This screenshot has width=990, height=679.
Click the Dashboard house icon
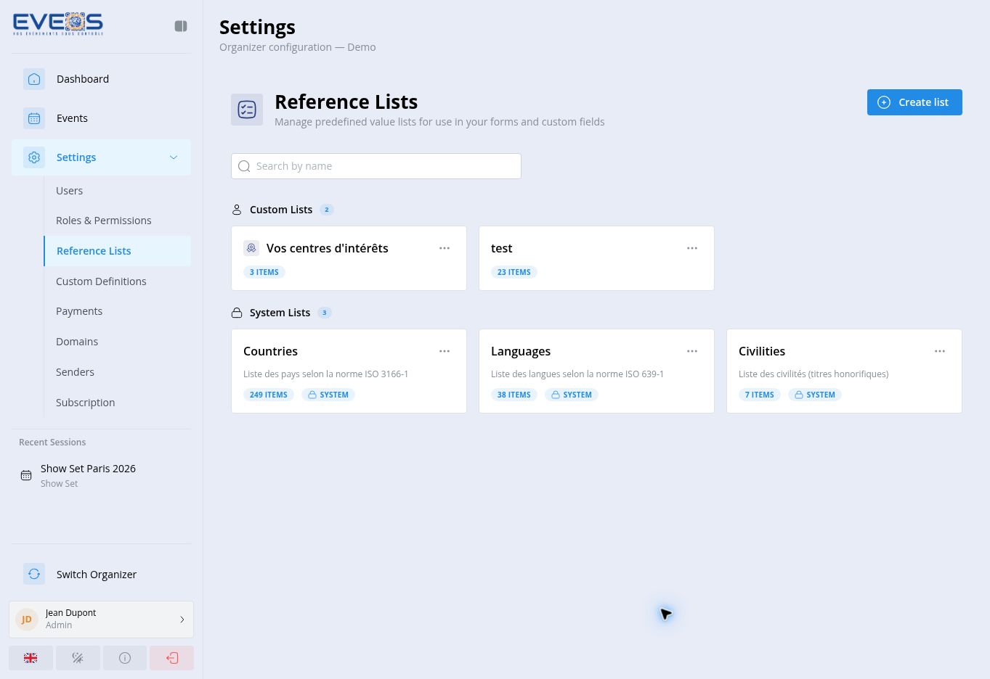(34, 79)
